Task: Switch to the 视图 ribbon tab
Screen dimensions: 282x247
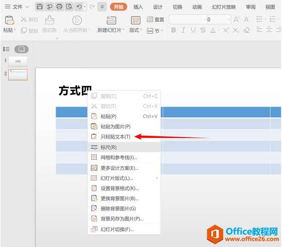Action: tap(270, 7)
